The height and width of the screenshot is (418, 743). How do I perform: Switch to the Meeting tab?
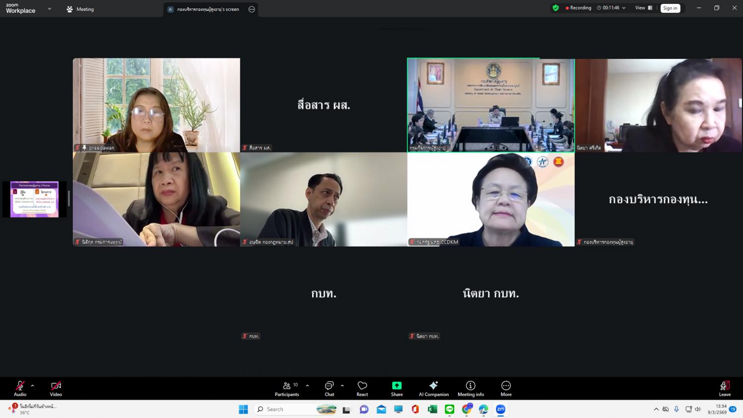(x=80, y=9)
